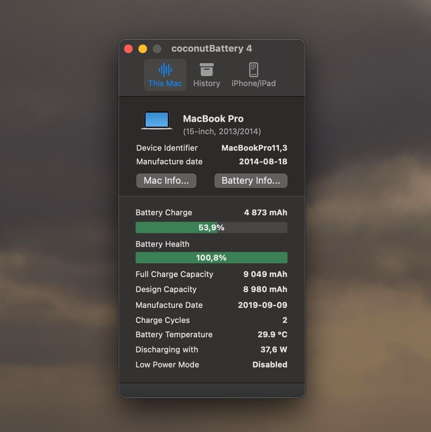The width and height of the screenshot is (431, 432).
Task: Minimize window with the yellow button
Action: click(x=143, y=49)
